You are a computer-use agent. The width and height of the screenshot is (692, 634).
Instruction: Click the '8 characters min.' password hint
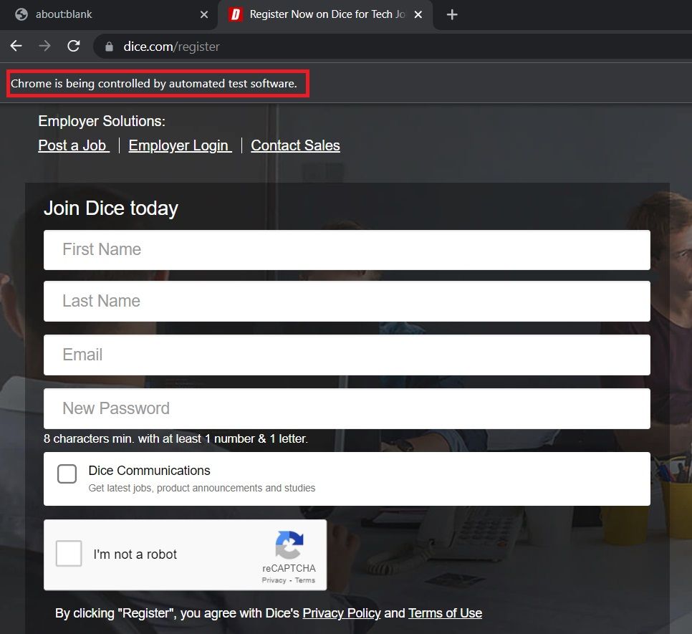pyautogui.click(x=176, y=438)
